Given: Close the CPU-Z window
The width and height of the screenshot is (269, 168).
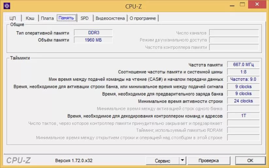Looking at the screenshot, I should [257, 4].
